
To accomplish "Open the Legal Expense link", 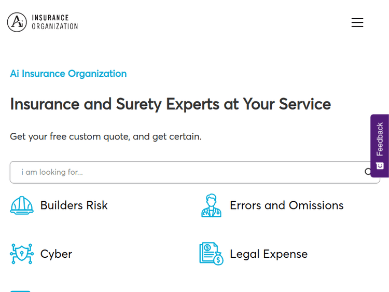I will [269, 254].
